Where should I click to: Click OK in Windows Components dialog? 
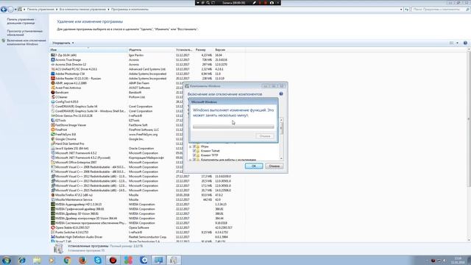point(254,166)
